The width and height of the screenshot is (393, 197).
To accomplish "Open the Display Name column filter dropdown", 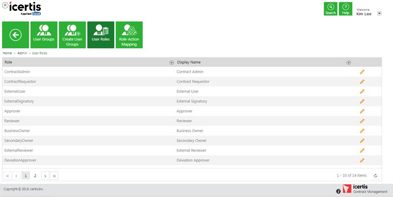I will pos(348,63).
